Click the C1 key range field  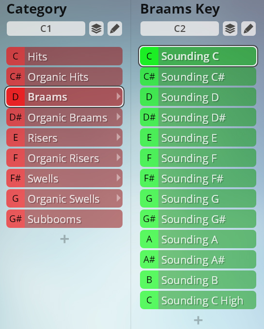click(46, 29)
